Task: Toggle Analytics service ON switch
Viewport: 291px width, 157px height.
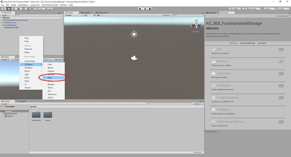Action: tap(281, 61)
